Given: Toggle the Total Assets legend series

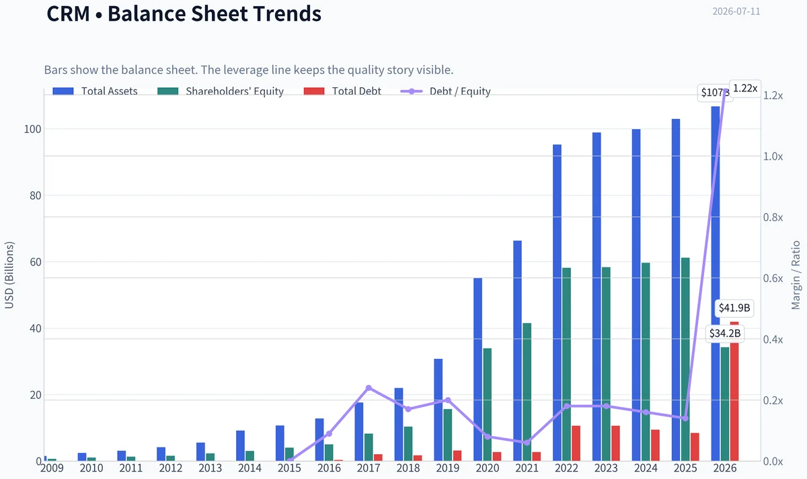Looking at the screenshot, I should click(x=95, y=91).
